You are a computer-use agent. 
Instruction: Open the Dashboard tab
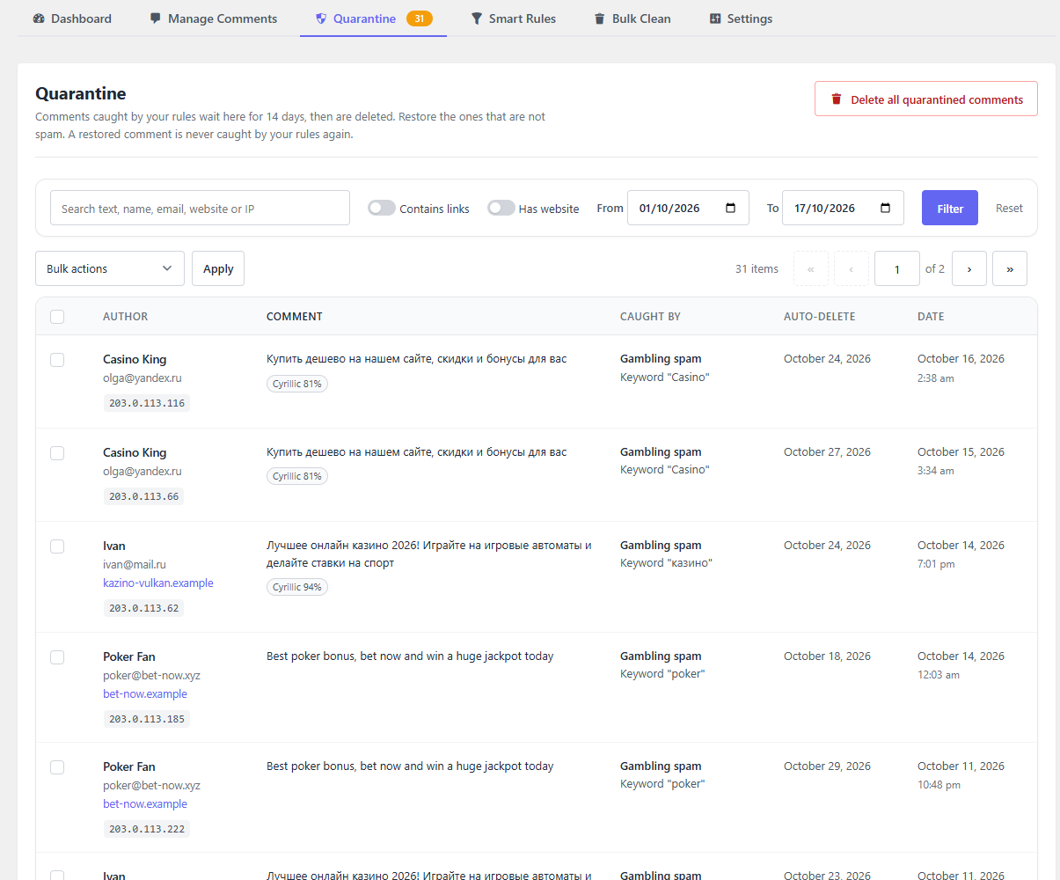(72, 18)
